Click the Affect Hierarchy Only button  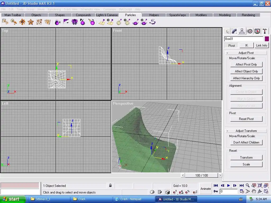[246, 78]
